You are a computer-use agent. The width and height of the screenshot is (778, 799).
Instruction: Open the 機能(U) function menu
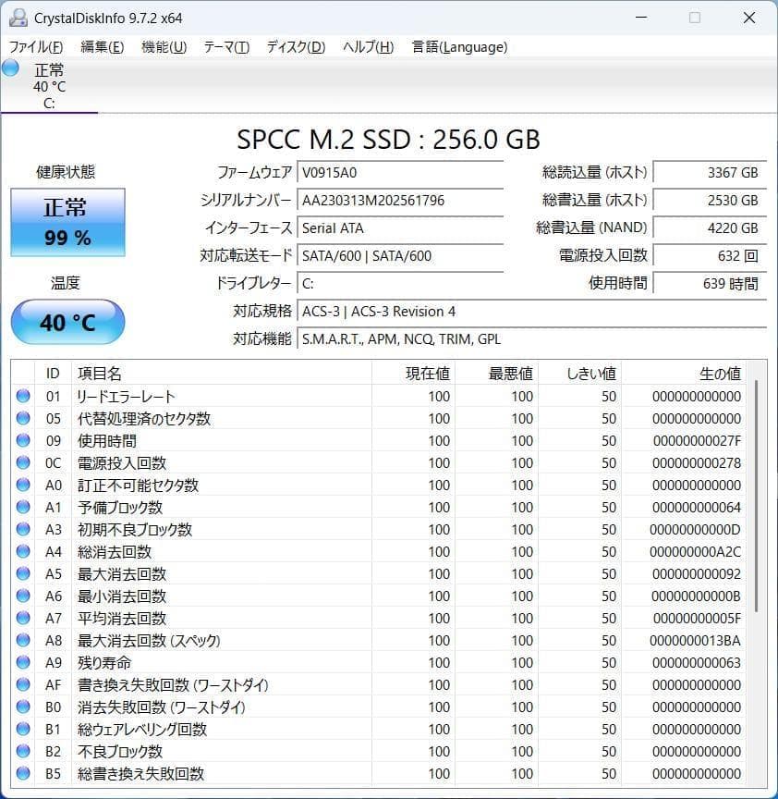click(164, 47)
